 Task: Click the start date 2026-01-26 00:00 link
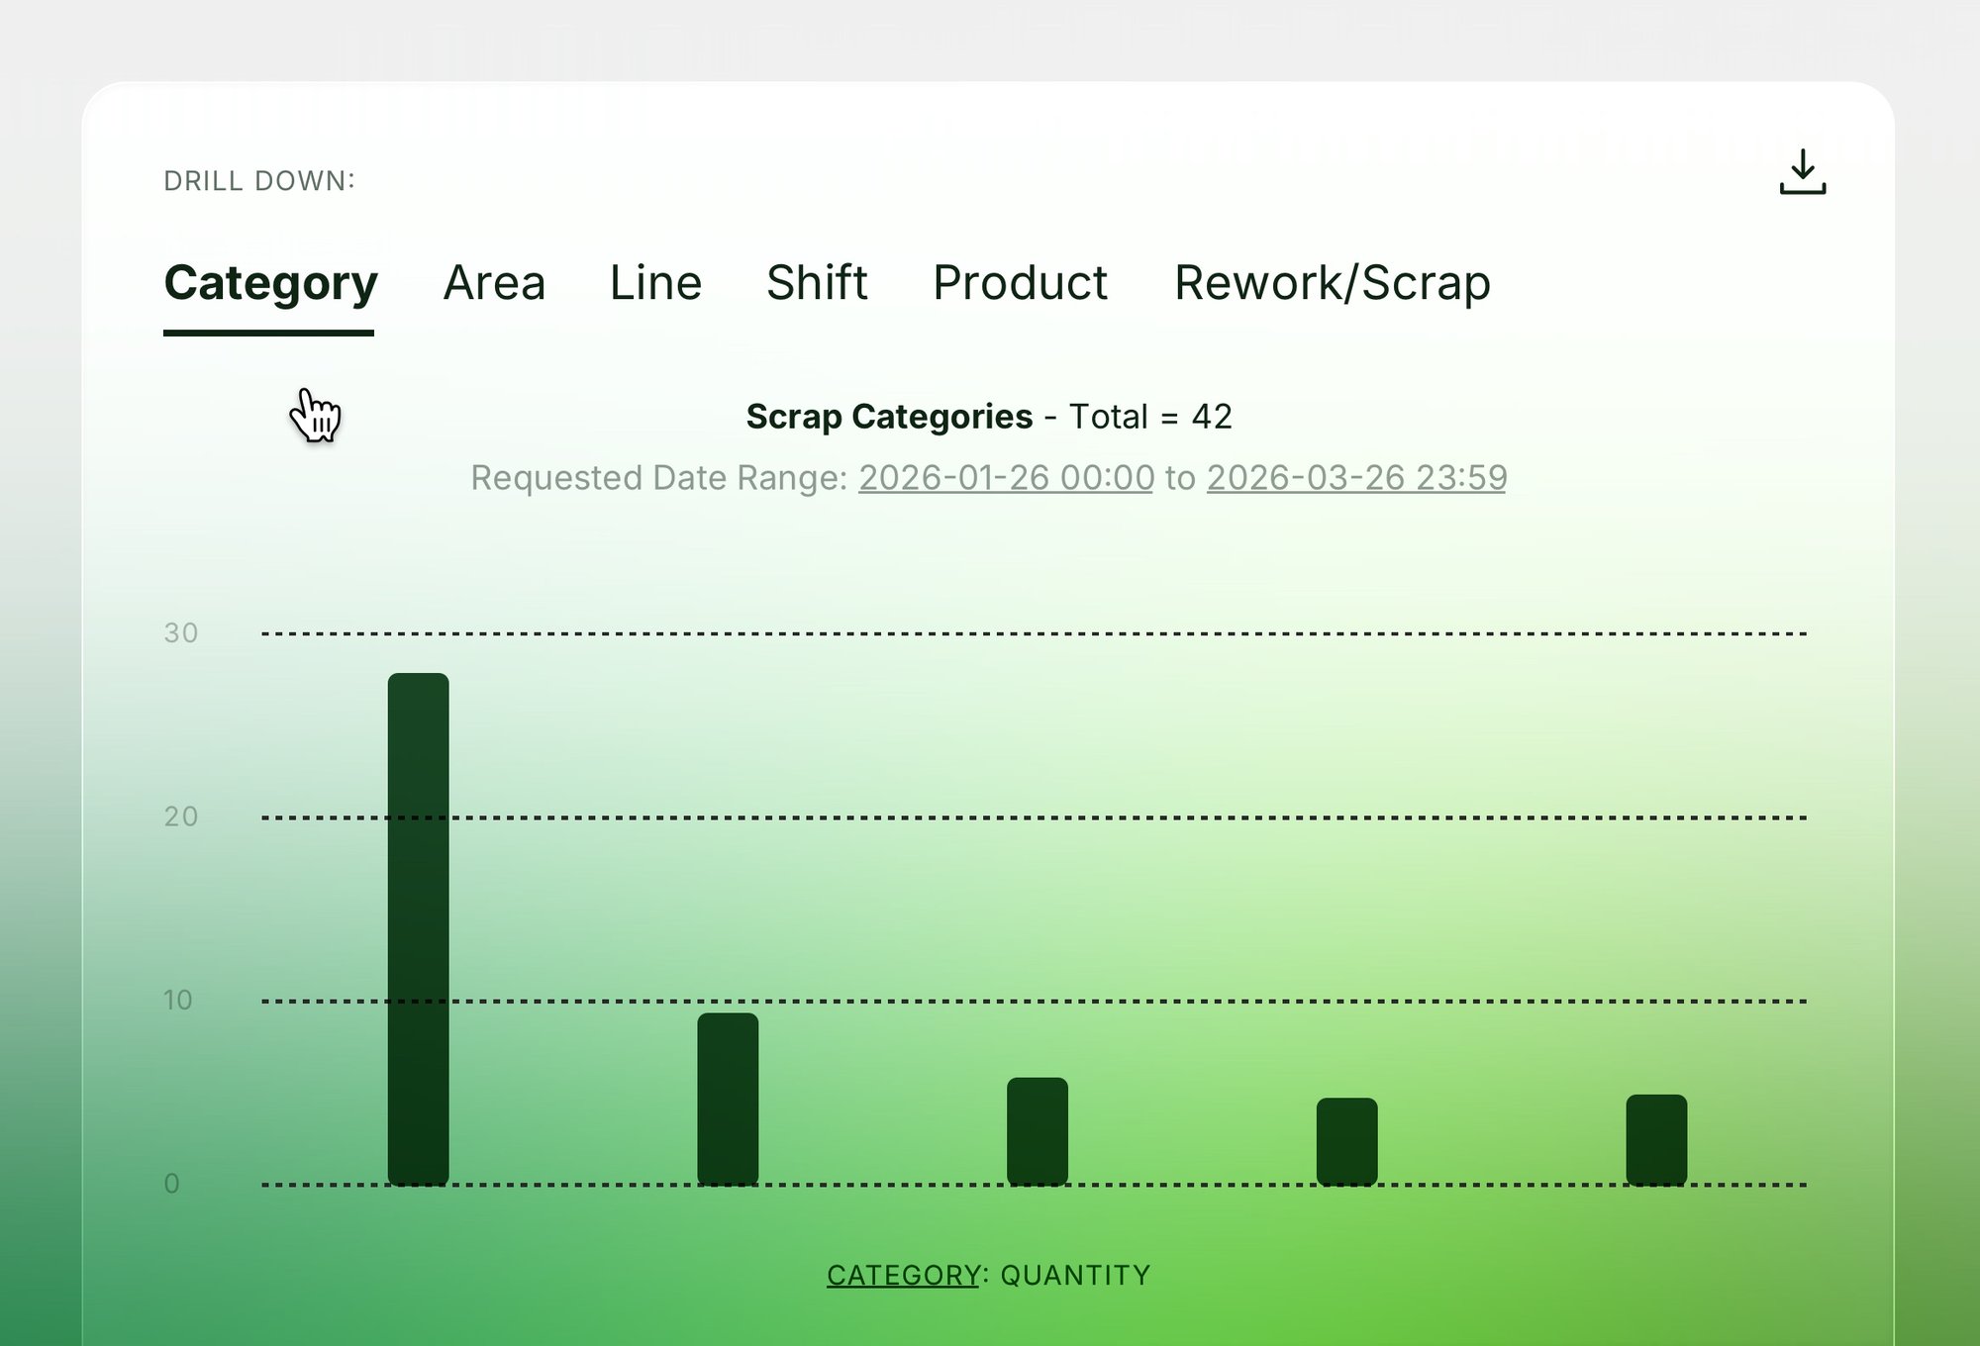pyautogui.click(x=1006, y=478)
